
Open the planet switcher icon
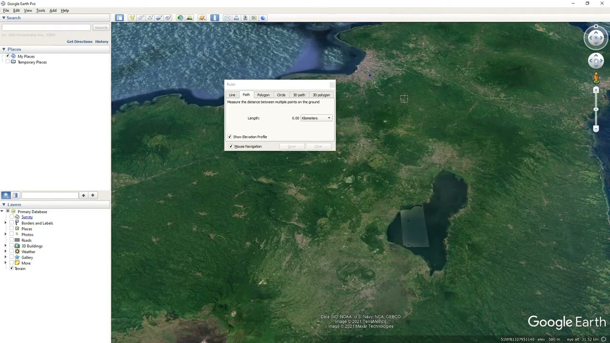pyautogui.click(x=202, y=18)
